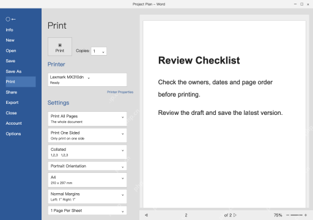Expand the Portrait Orientation dropdown
Image resolution: width=313 pixels, height=220 pixels.
pos(87,166)
